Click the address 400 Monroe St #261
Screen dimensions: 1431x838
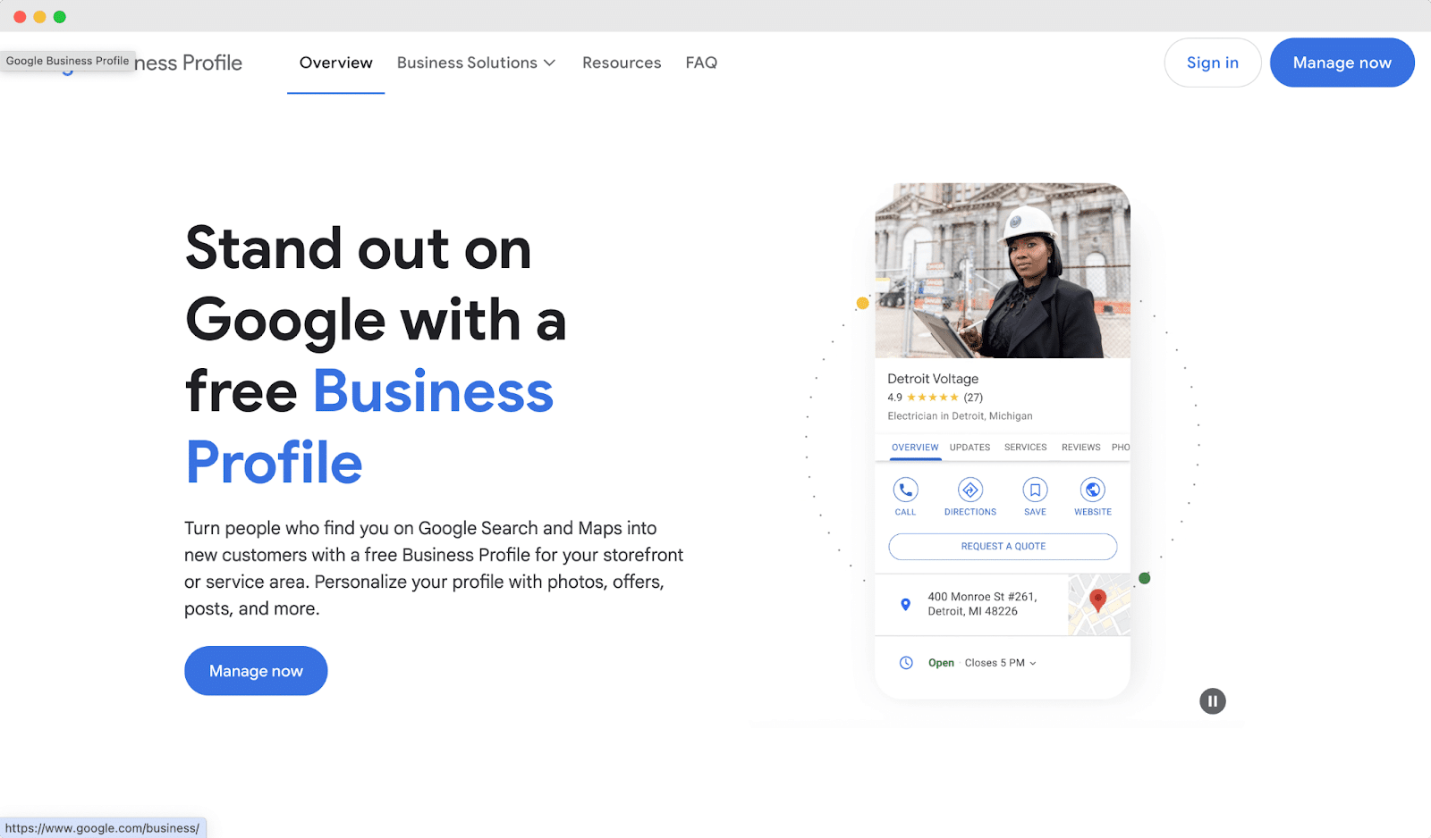tap(982, 604)
